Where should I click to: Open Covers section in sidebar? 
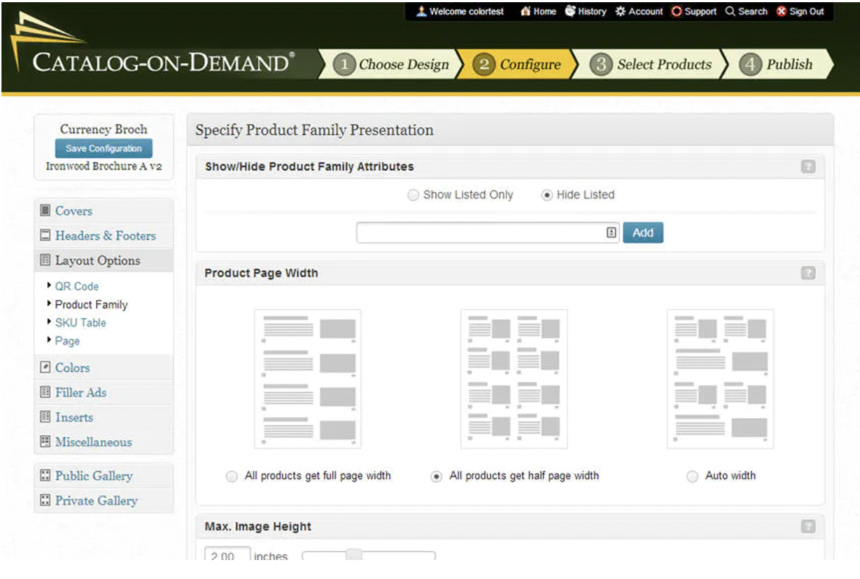(103, 210)
